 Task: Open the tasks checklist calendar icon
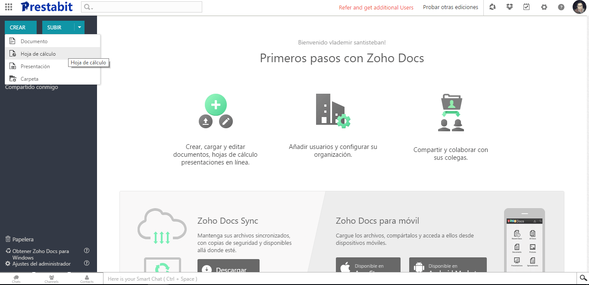click(526, 7)
